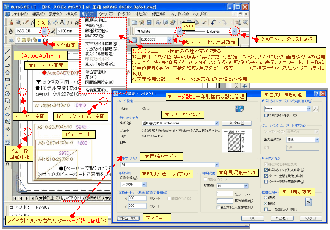Select the Polyline tool
Viewport: 330px width, 230px height.
7,66
